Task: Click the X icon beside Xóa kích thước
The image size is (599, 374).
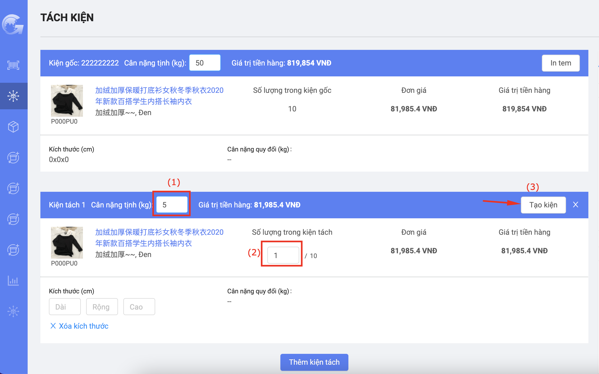Action: pos(53,326)
